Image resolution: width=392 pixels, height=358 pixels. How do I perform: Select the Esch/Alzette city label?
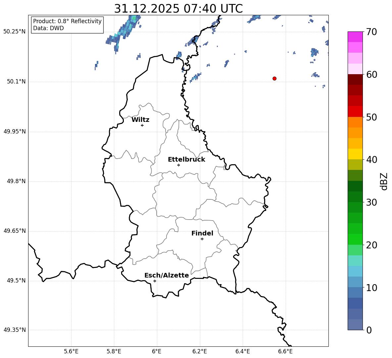point(167,275)
